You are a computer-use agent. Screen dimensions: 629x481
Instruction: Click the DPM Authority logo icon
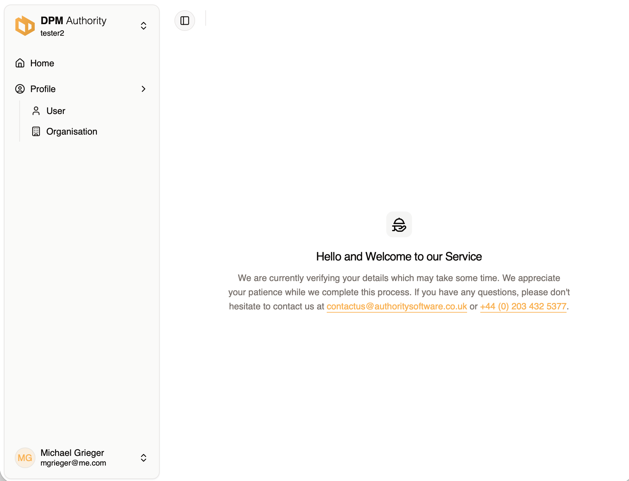click(x=25, y=25)
